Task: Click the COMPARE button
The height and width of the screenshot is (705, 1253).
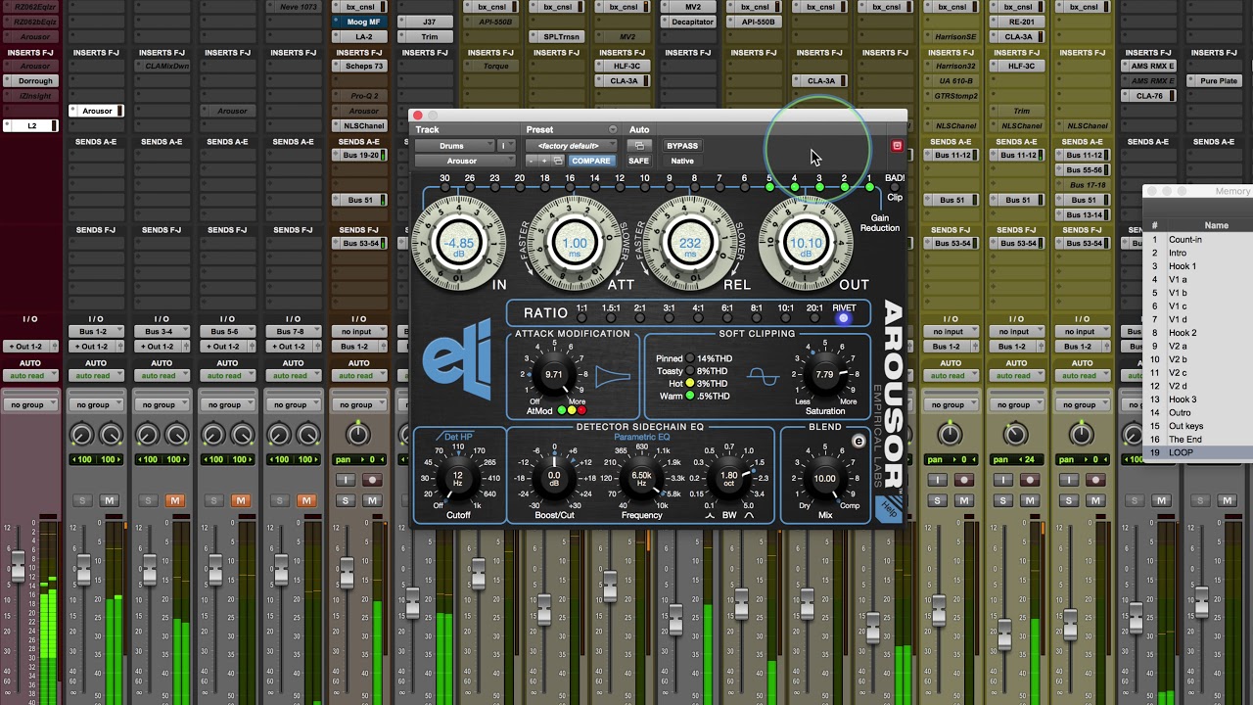Action: pyautogui.click(x=591, y=161)
